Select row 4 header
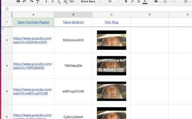This screenshot has width=192, height=119. pyautogui.click(x=7, y=66)
